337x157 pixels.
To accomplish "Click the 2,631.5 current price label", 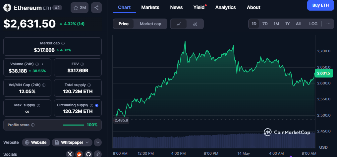I will click(x=324, y=73).
